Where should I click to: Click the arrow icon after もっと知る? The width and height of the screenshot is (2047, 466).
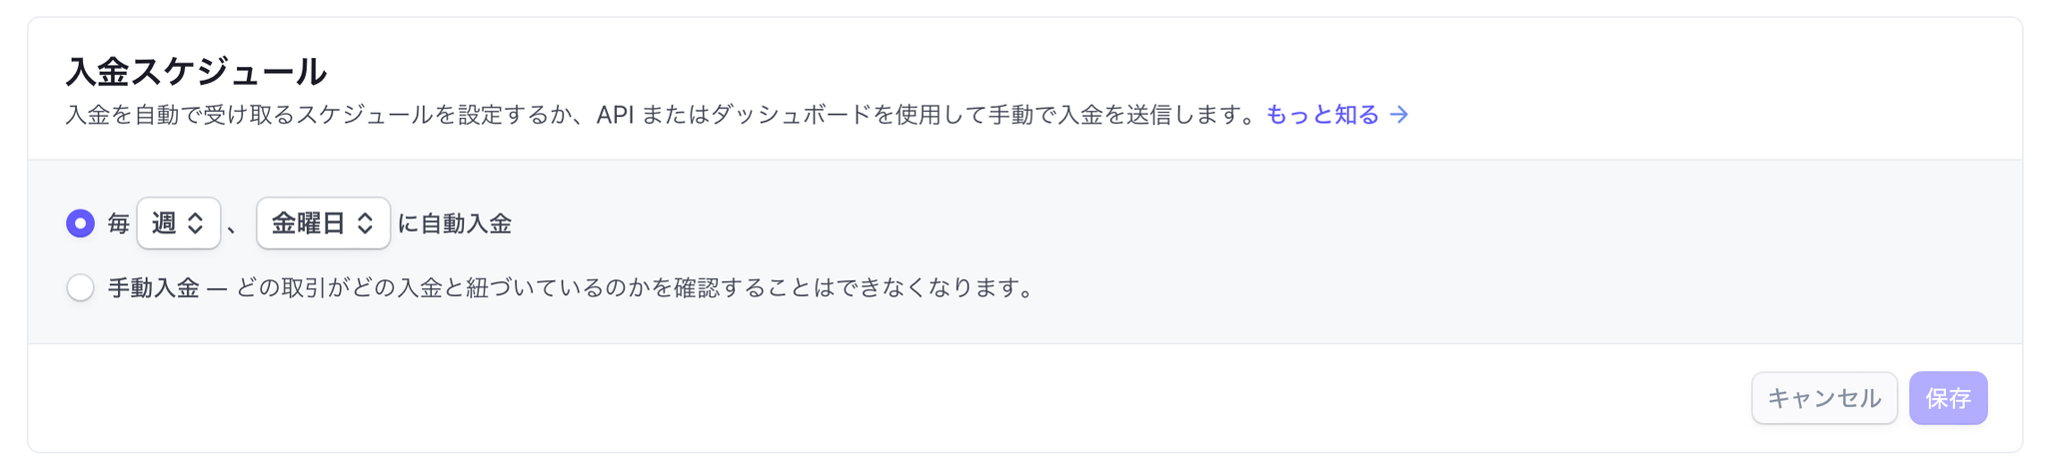pyautogui.click(x=1399, y=115)
